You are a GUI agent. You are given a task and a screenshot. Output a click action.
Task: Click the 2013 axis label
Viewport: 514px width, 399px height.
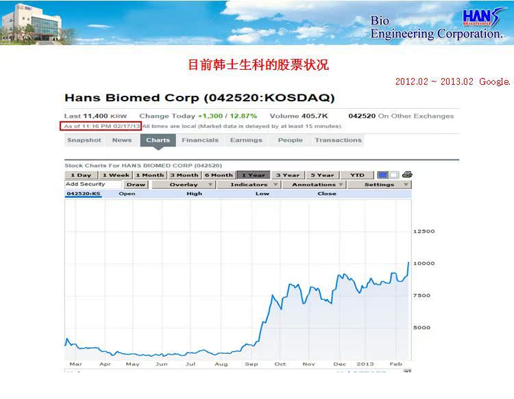coord(365,364)
